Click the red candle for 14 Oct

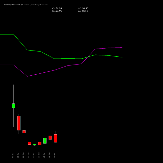pyautogui.click(x=40, y=143)
